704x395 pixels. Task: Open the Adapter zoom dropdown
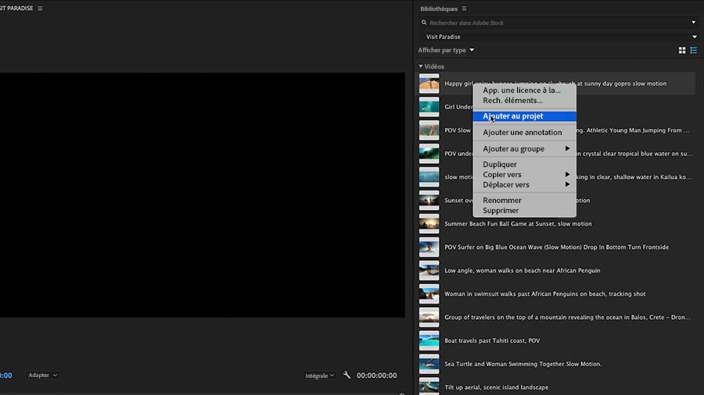(43, 375)
